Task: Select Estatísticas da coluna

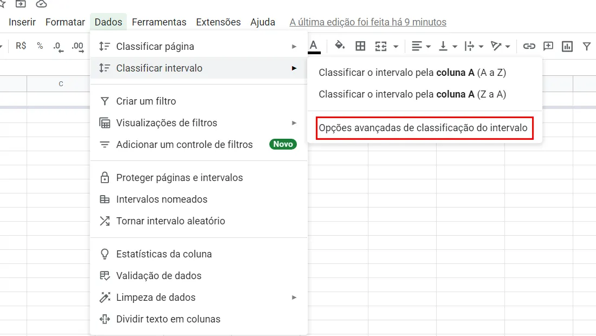Action: (198, 254)
